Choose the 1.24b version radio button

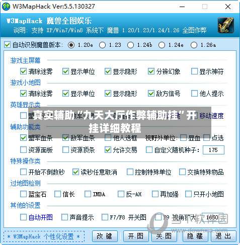pyautogui.click(x=130, y=45)
